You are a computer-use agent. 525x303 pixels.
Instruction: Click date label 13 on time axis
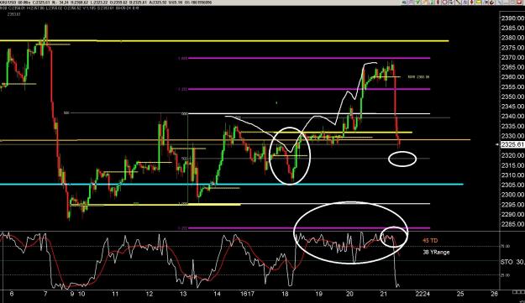click(x=183, y=294)
